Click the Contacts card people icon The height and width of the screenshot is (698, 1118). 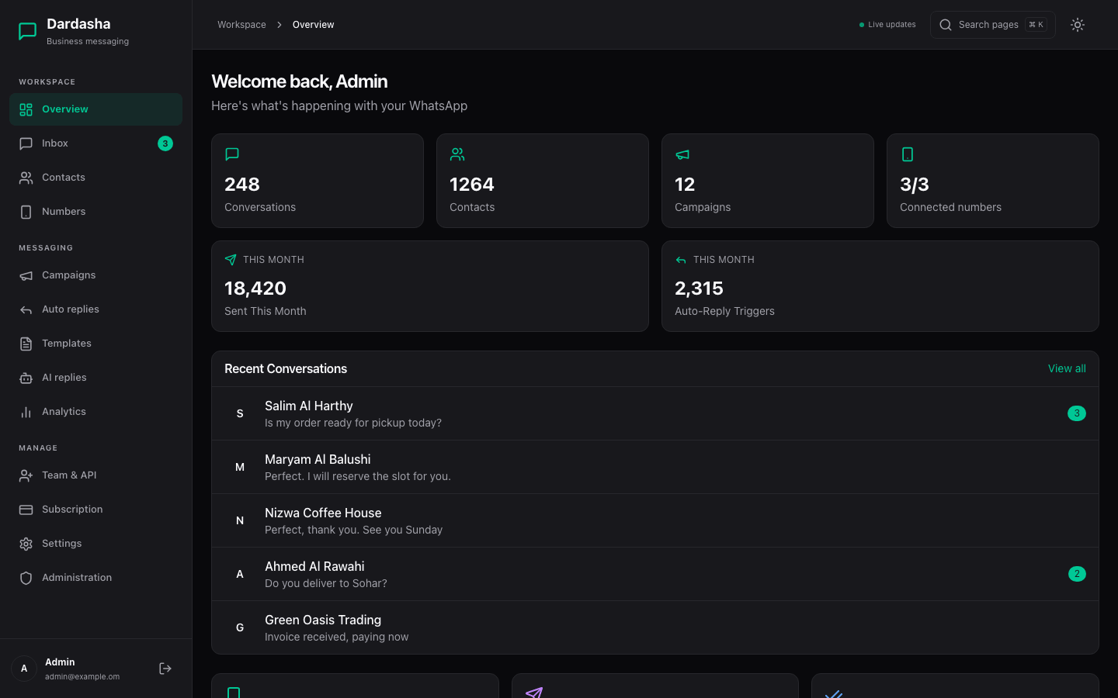[x=457, y=154]
